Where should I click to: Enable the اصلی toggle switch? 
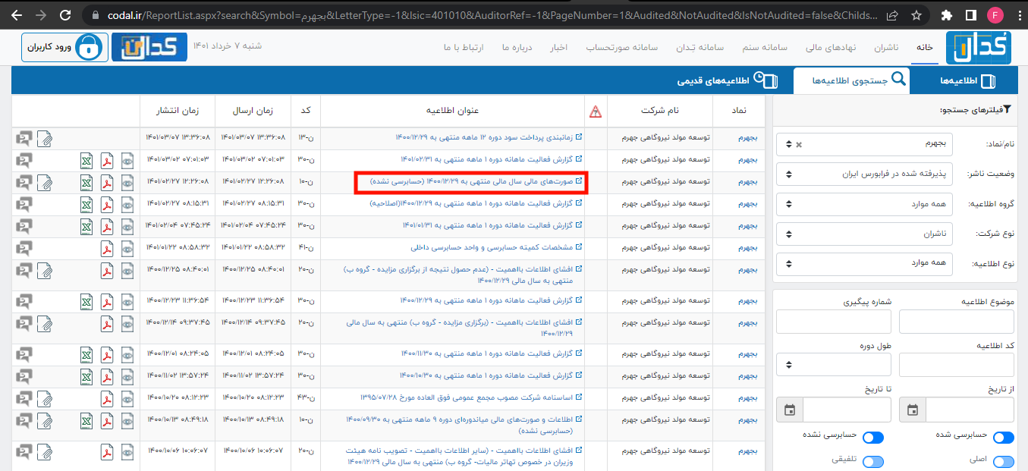click(1003, 461)
